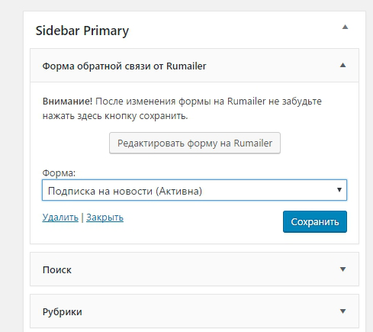The height and width of the screenshot is (332, 373).
Task: Open the Поиск widget by its title
Action: click(x=57, y=270)
